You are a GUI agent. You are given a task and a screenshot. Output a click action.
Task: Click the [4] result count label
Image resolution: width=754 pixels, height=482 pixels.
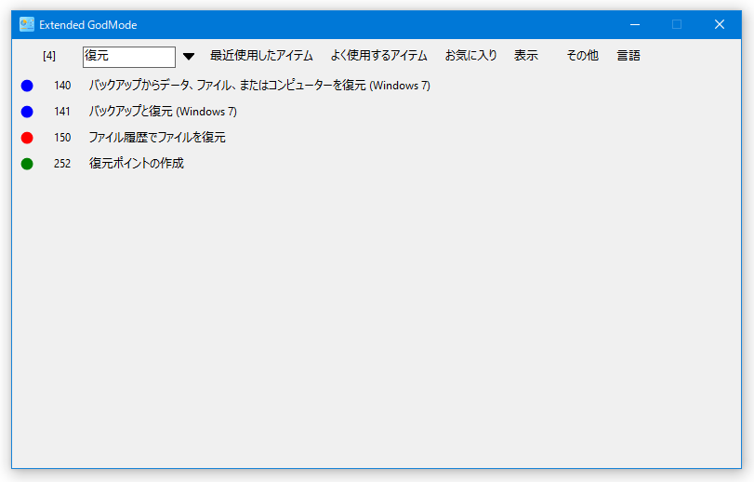tap(49, 56)
